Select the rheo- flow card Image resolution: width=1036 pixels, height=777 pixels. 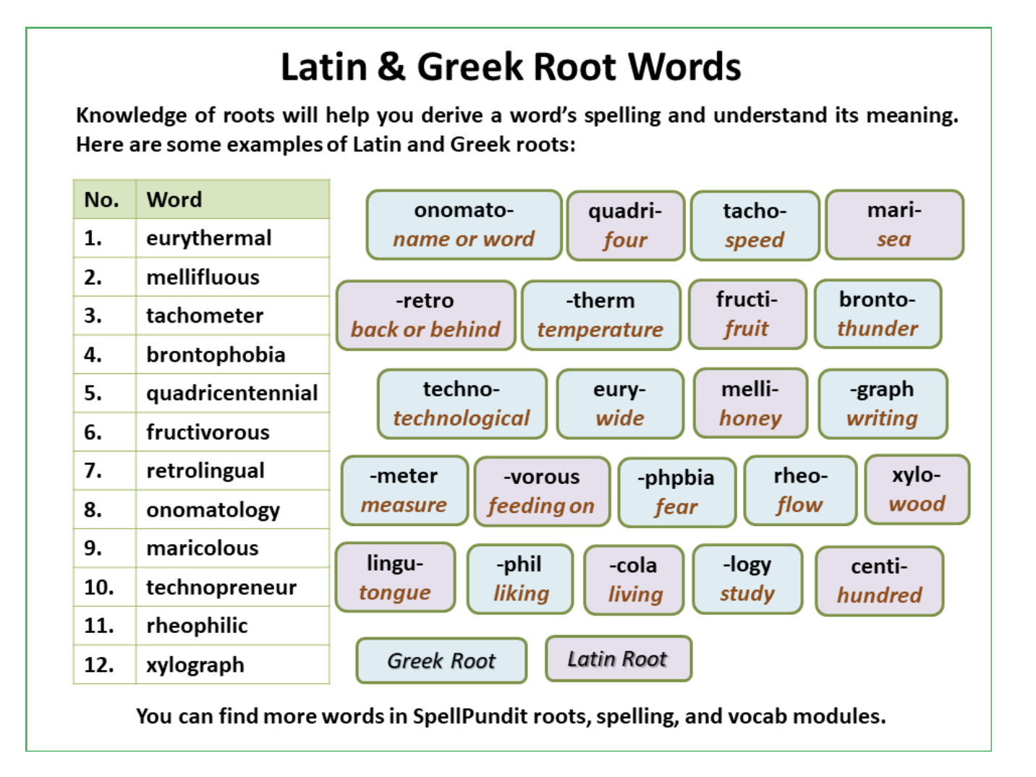click(800, 490)
